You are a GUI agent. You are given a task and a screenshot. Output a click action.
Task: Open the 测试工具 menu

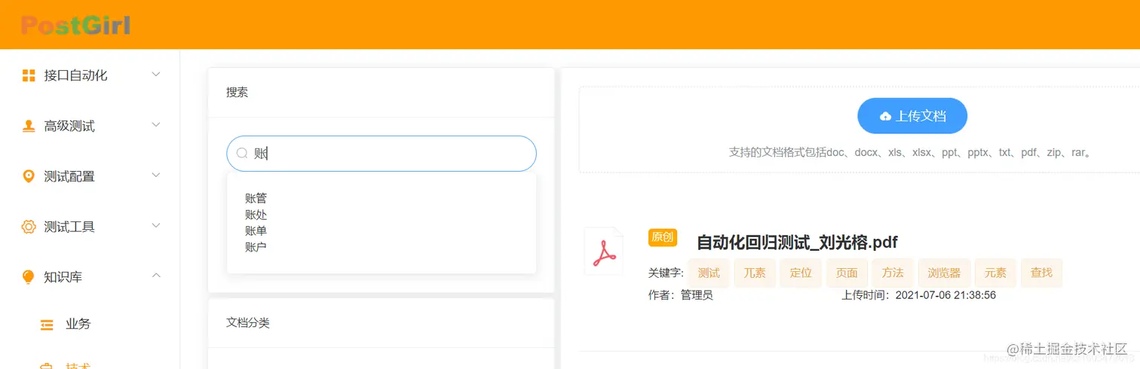pos(90,227)
